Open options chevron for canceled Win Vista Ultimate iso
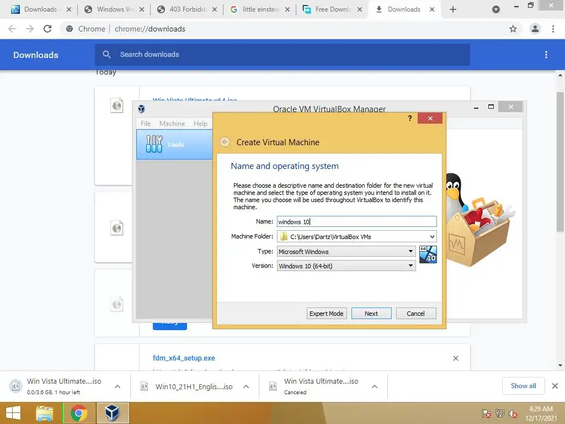 coord(375,386)
